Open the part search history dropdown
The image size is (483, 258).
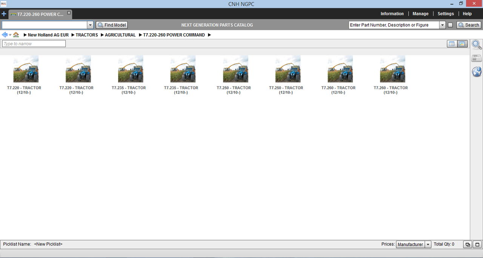443,25
